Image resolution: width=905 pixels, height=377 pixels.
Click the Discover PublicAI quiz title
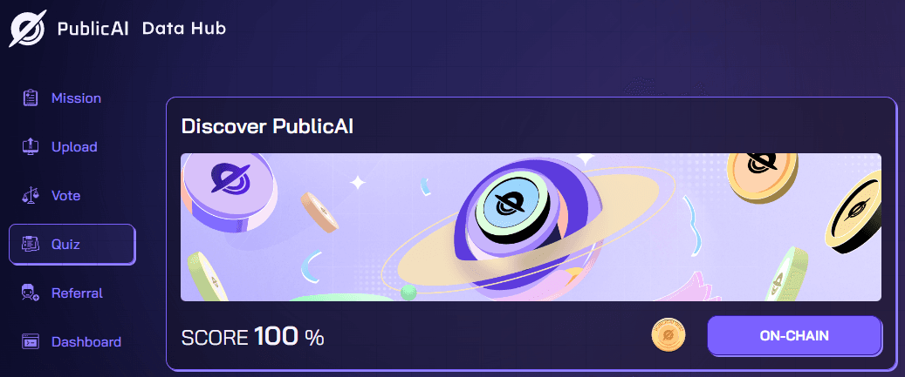[x=267, y=126]
